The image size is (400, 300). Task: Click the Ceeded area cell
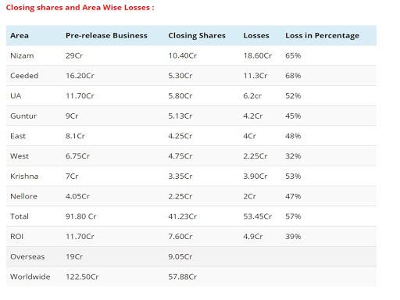tap(24, 76)
